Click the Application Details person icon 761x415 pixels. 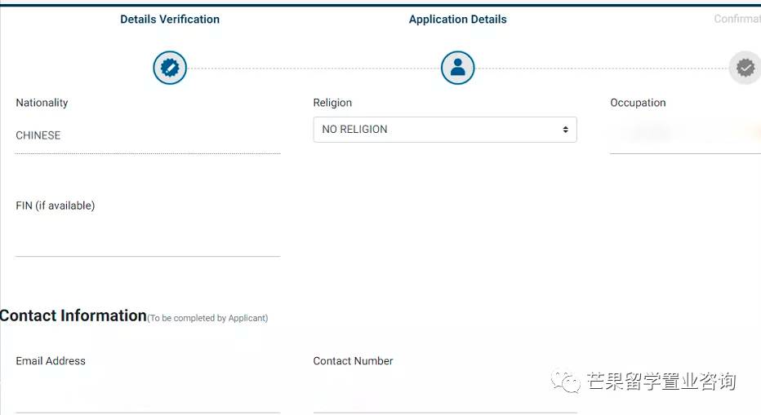(x=457, y=68)
